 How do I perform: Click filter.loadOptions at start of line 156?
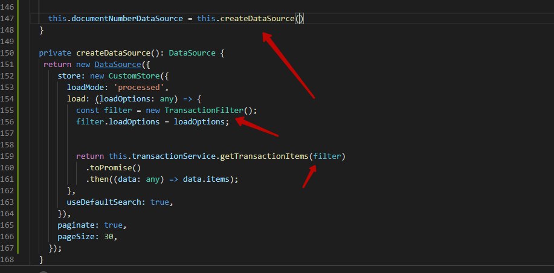click(118, 122)
